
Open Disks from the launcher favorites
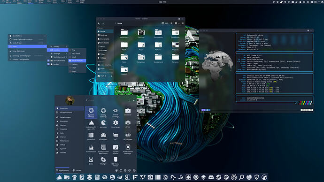91,161
